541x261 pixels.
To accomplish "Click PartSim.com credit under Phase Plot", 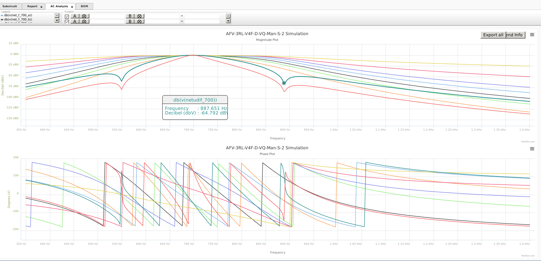I will (x=528, y=256).
